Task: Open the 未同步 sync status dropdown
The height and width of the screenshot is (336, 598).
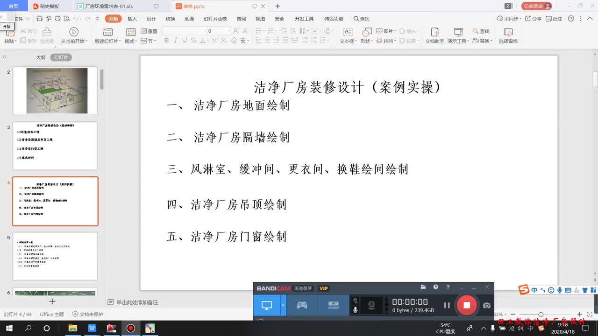Action: coord(508,19)
